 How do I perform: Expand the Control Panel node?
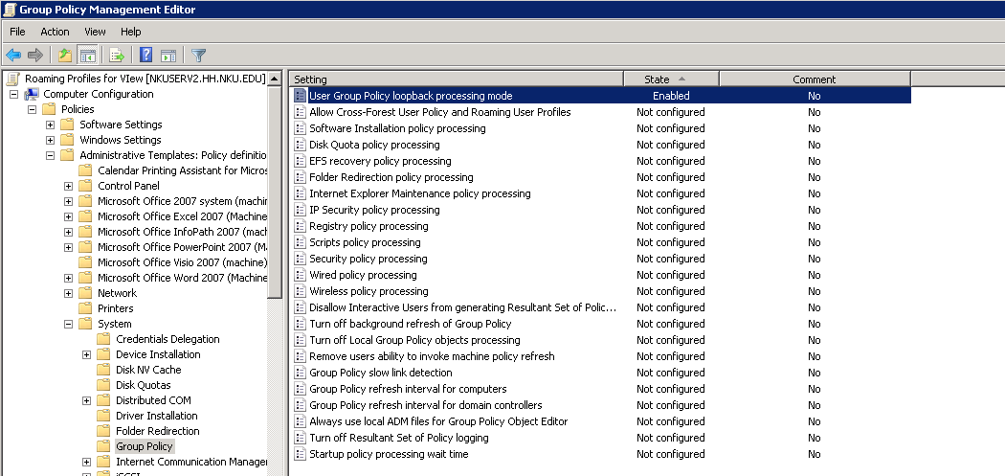68,186
